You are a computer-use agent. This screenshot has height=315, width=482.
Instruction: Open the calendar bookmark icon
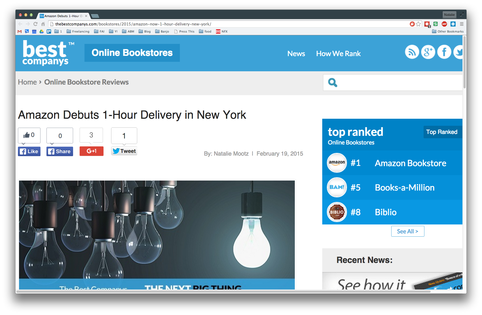point(34,31)
